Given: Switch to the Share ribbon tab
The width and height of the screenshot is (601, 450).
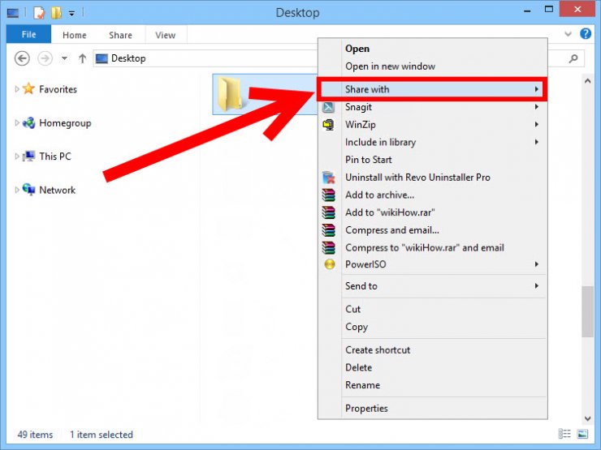Looking at the screenshot, I should point(120,35).
